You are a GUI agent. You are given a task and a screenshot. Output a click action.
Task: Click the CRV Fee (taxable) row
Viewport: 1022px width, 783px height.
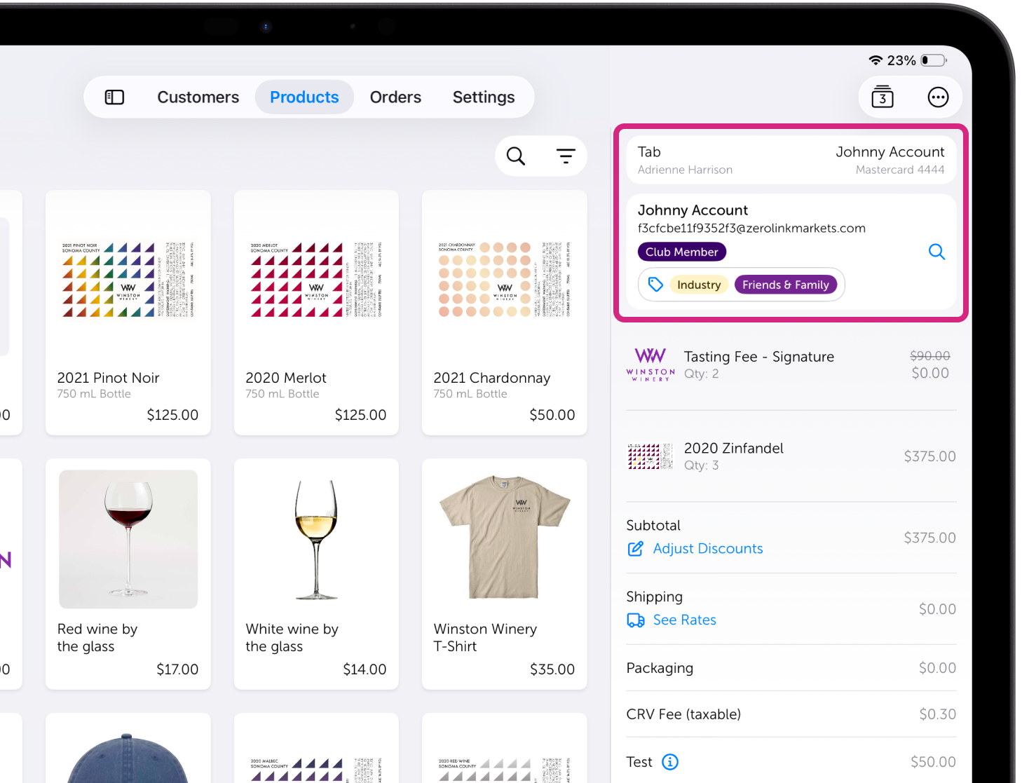click(x=791, y=714)
